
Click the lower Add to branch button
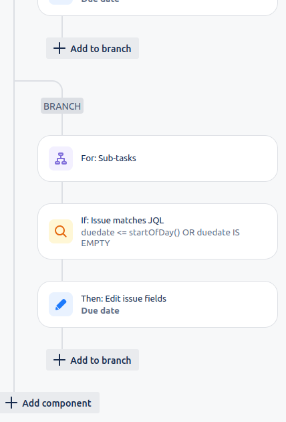(92, 360)
